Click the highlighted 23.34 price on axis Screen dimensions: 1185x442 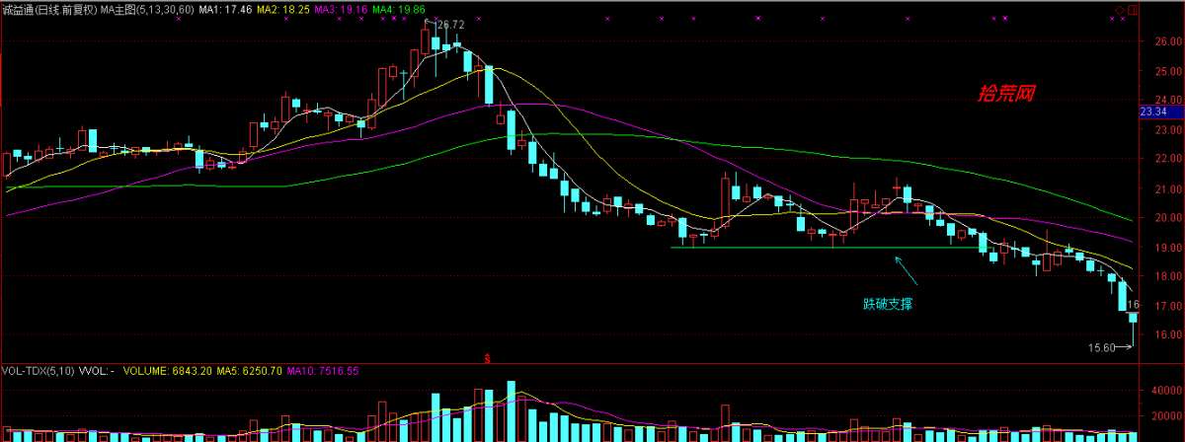click(x=1153, y=111)
